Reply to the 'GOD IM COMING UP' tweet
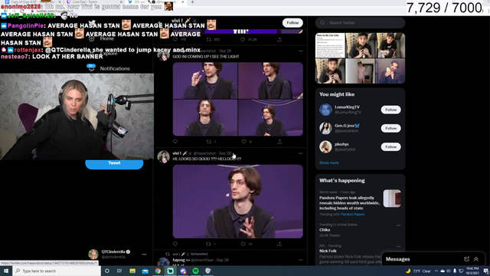490x276 pixels. pyautogui.click(x=175, y=141)
